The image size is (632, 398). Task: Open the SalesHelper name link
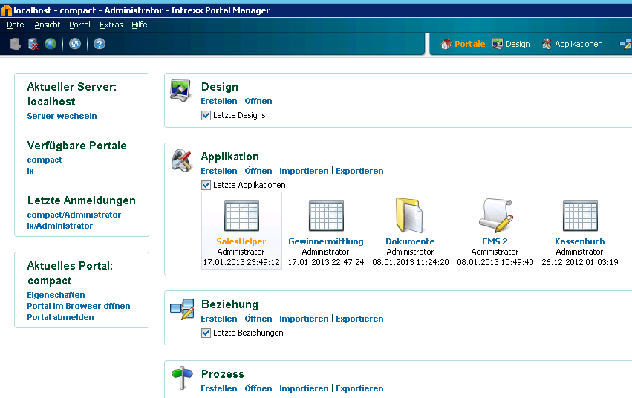241,241
